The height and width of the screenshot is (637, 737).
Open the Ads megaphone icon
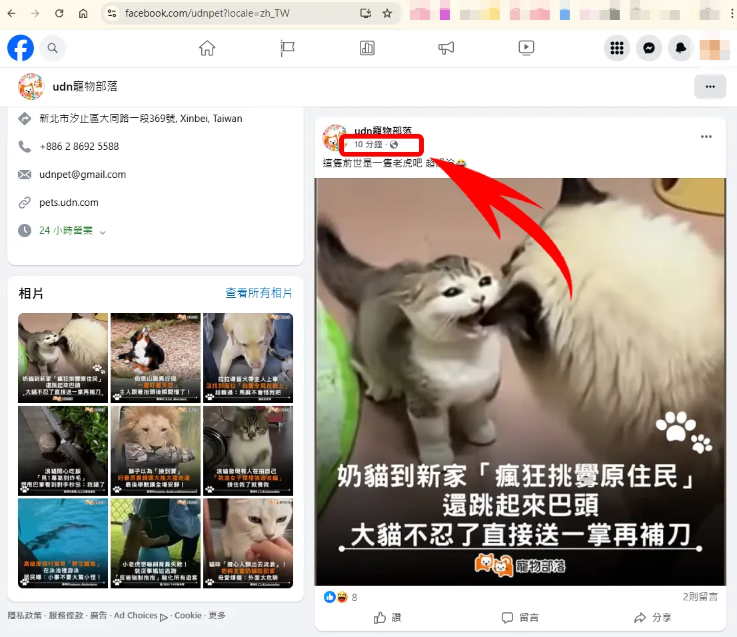point(446,47)
